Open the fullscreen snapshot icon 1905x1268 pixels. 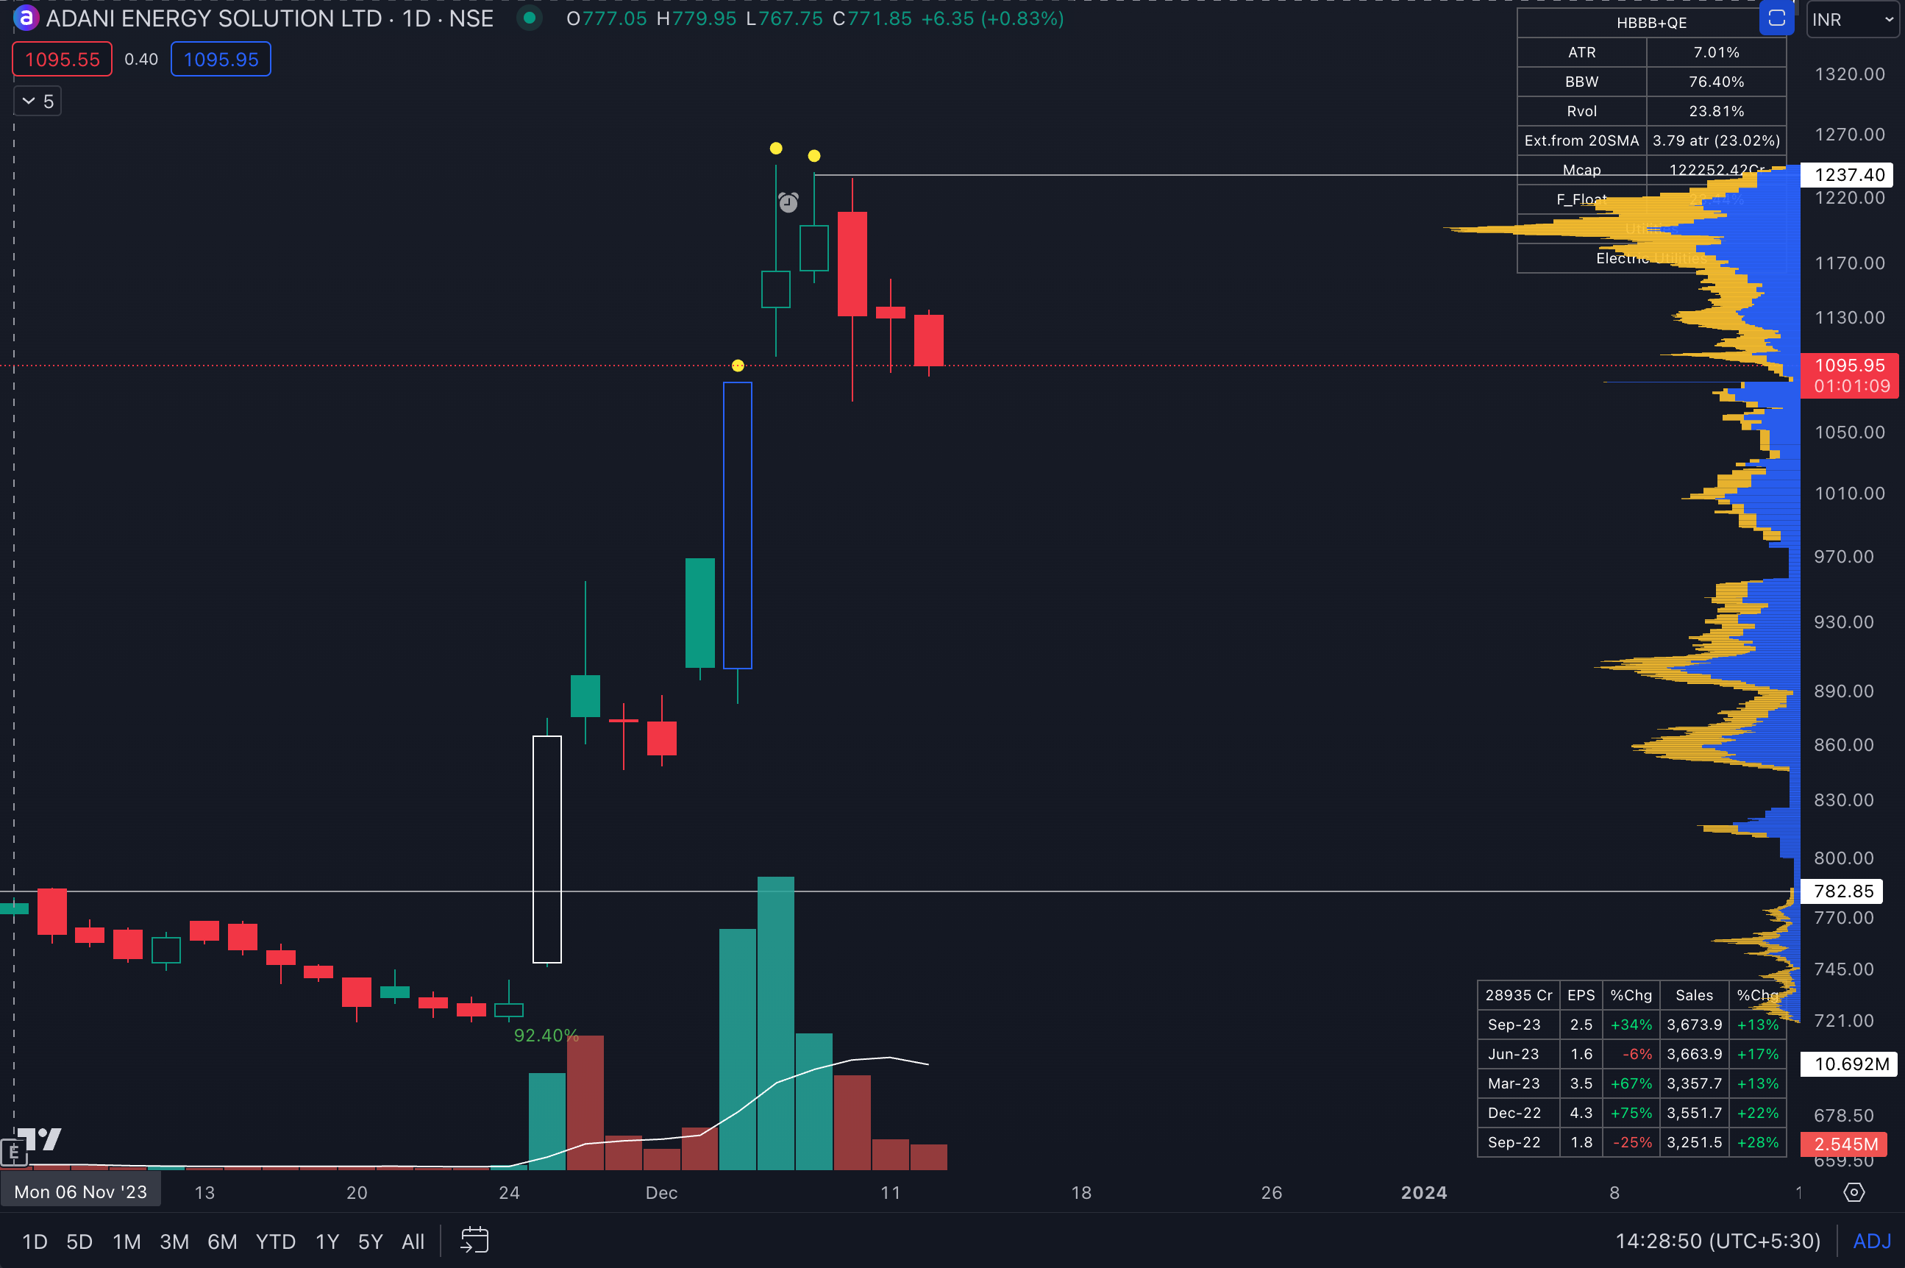(x=1776, y=18)
